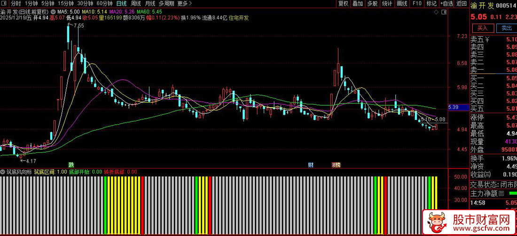Switch to the 分时 intraday chart tab
The width and height of the screenshot is (517, 236).
click(x=16, y=4)
